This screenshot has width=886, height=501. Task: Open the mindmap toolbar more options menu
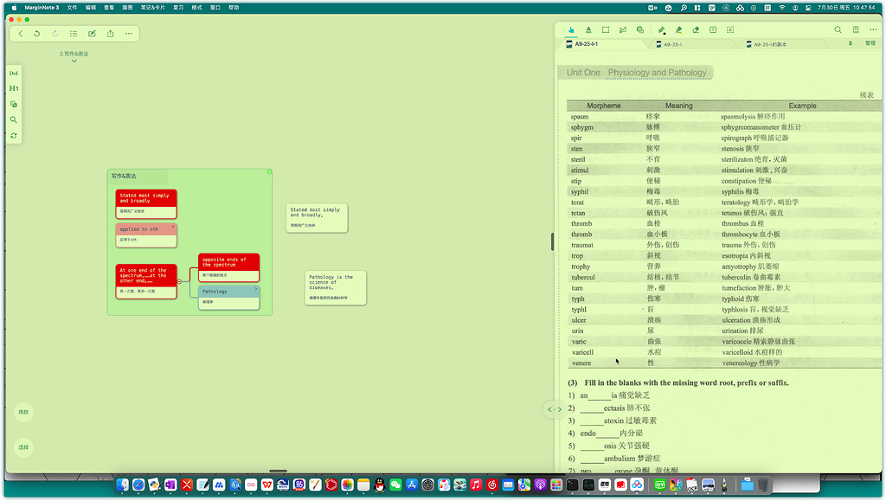(x=129, y=34)
